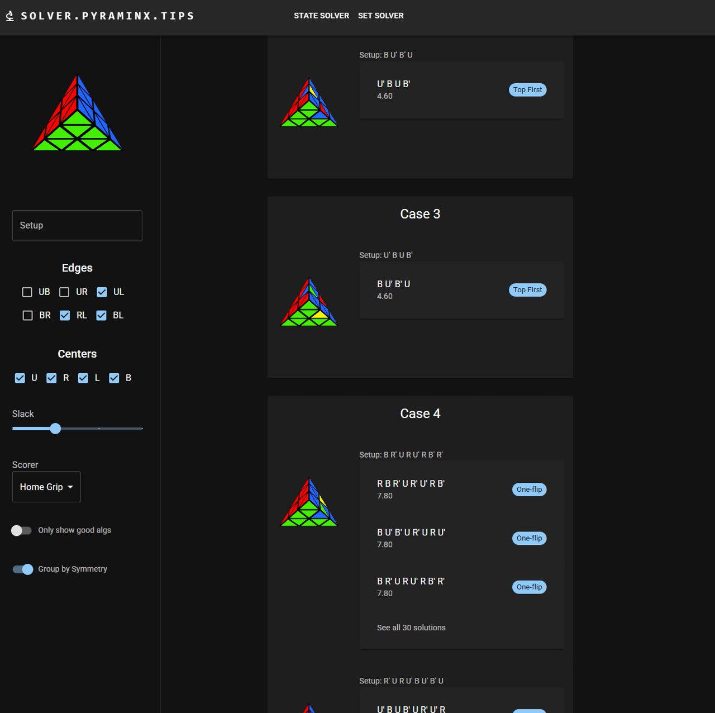Disable the B center checkbox

(x=115, y=378)
